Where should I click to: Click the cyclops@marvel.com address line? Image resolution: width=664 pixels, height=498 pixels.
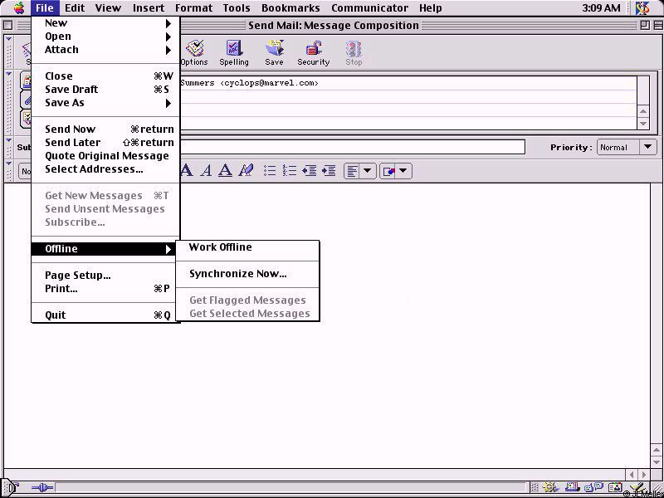pyautogui.click(x=408, y=83)
